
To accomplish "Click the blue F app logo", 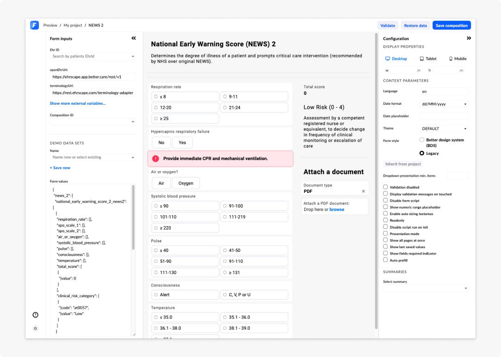I will (34, 25).
